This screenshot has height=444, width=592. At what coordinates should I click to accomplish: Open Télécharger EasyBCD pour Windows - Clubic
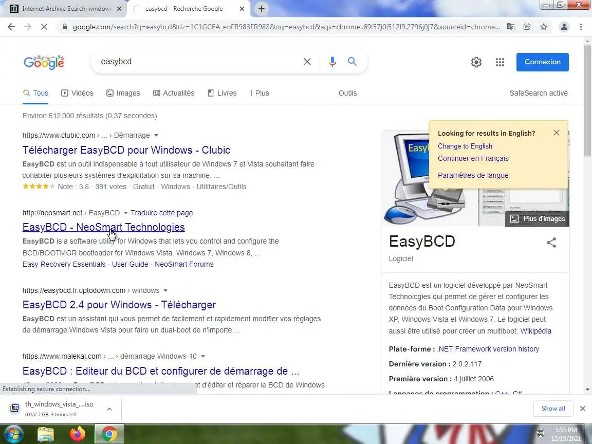pos(126,150)
